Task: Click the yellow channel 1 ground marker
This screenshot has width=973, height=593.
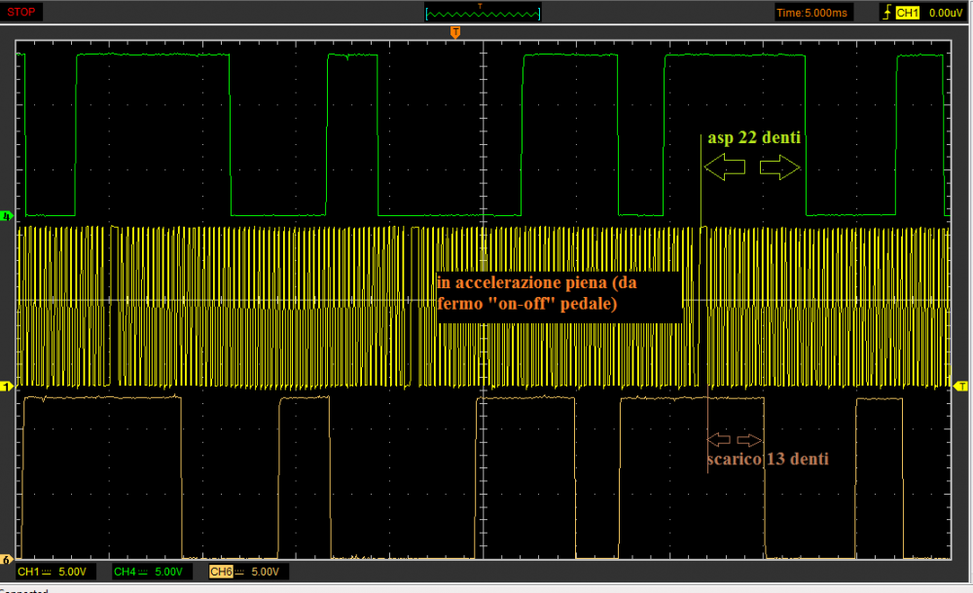Action: (8, 387)
